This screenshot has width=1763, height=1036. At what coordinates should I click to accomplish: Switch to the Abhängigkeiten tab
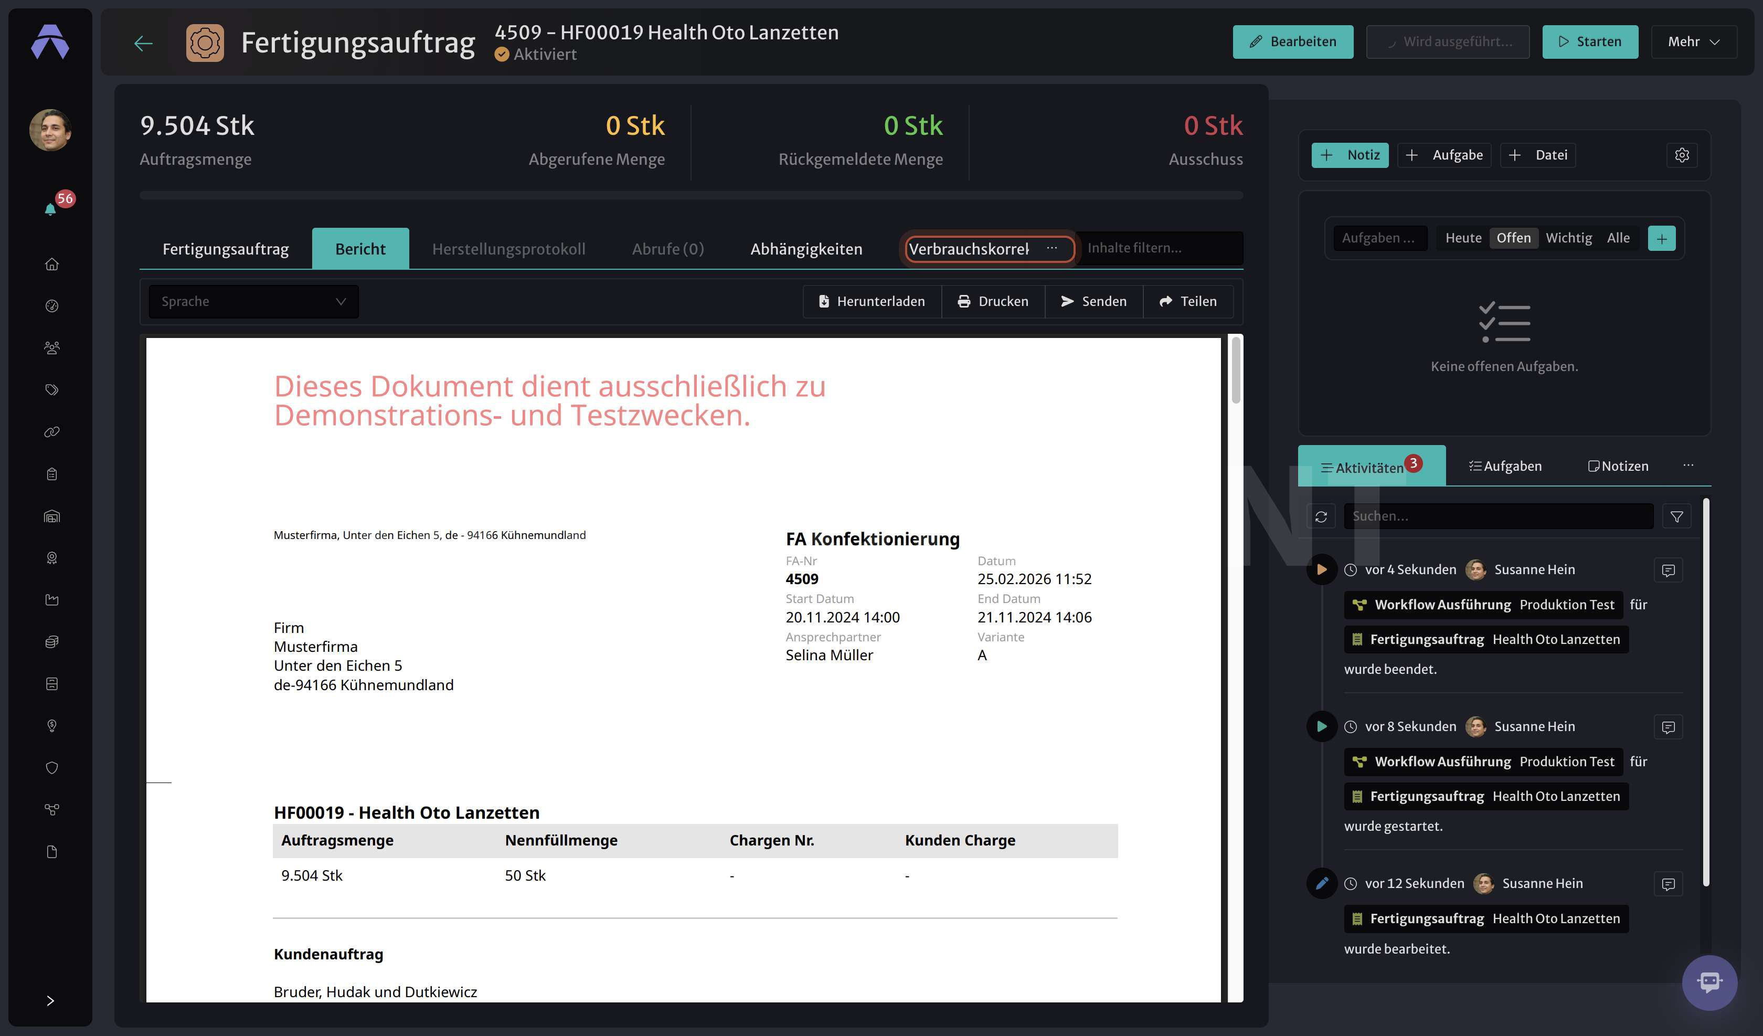pyautogui.click(x=806, y=248)
